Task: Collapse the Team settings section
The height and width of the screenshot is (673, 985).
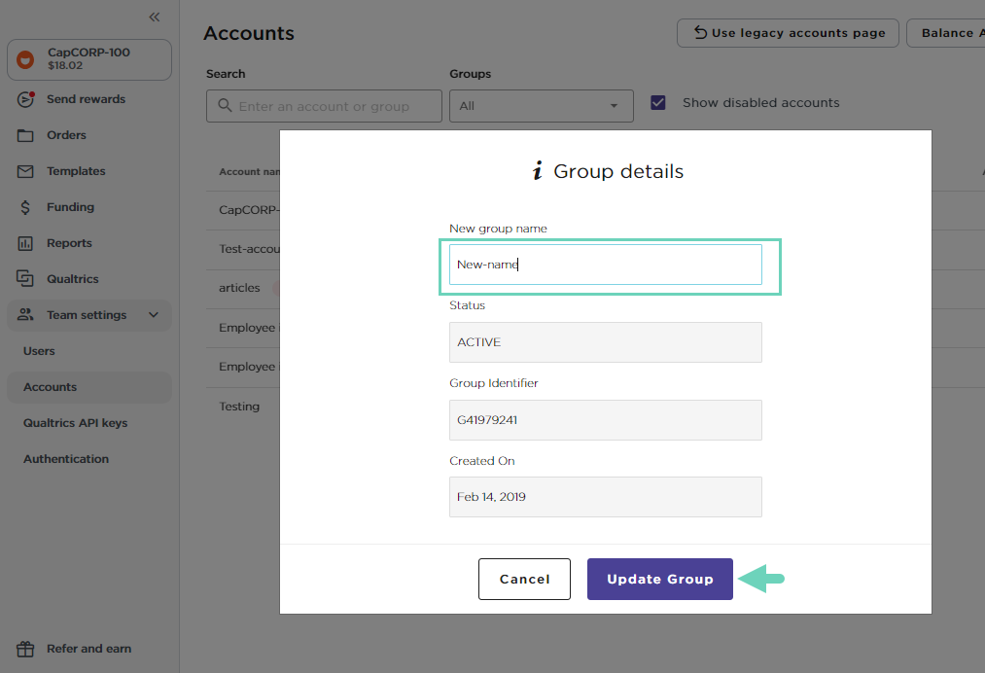Action: click(x=153, y=315)
